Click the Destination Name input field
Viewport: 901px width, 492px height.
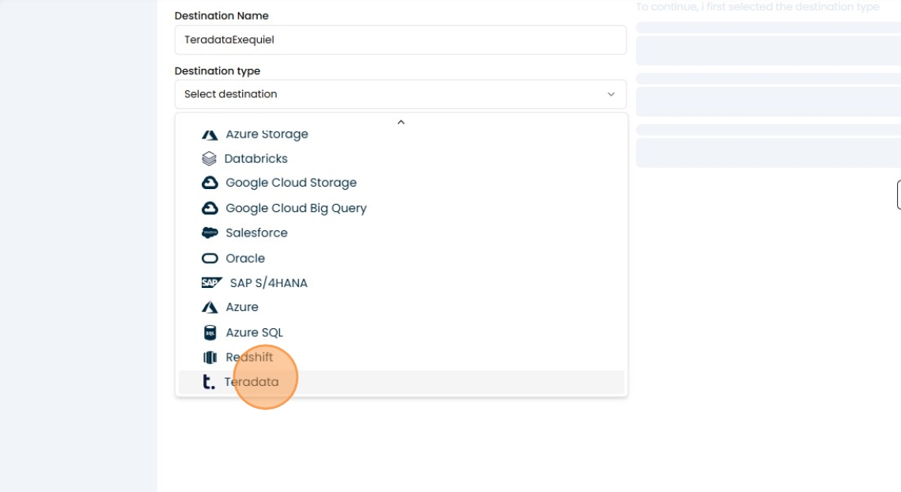(400, 40)
